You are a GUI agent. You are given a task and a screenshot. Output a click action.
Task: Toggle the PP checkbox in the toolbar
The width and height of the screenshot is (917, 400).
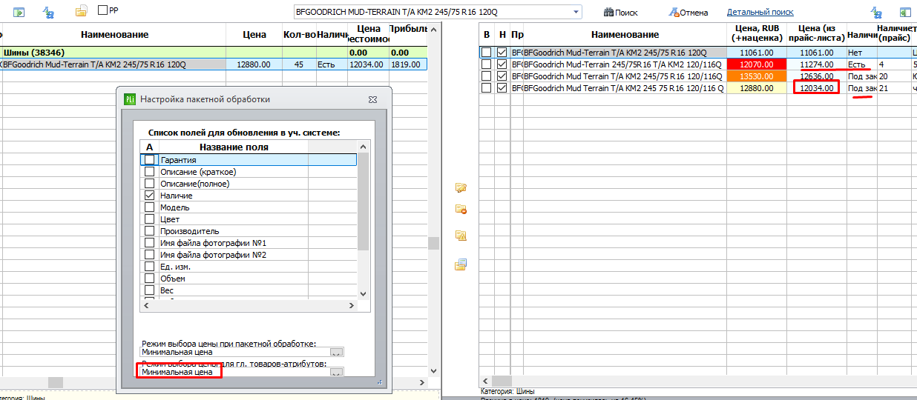pyautogui.click(x=103, y=10)
